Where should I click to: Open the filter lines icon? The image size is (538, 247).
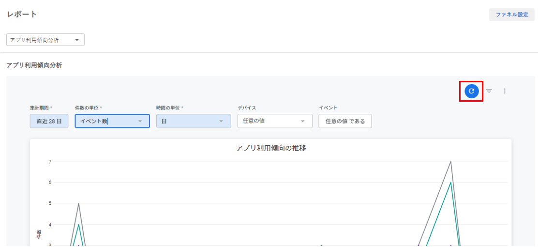click(489, 91)
